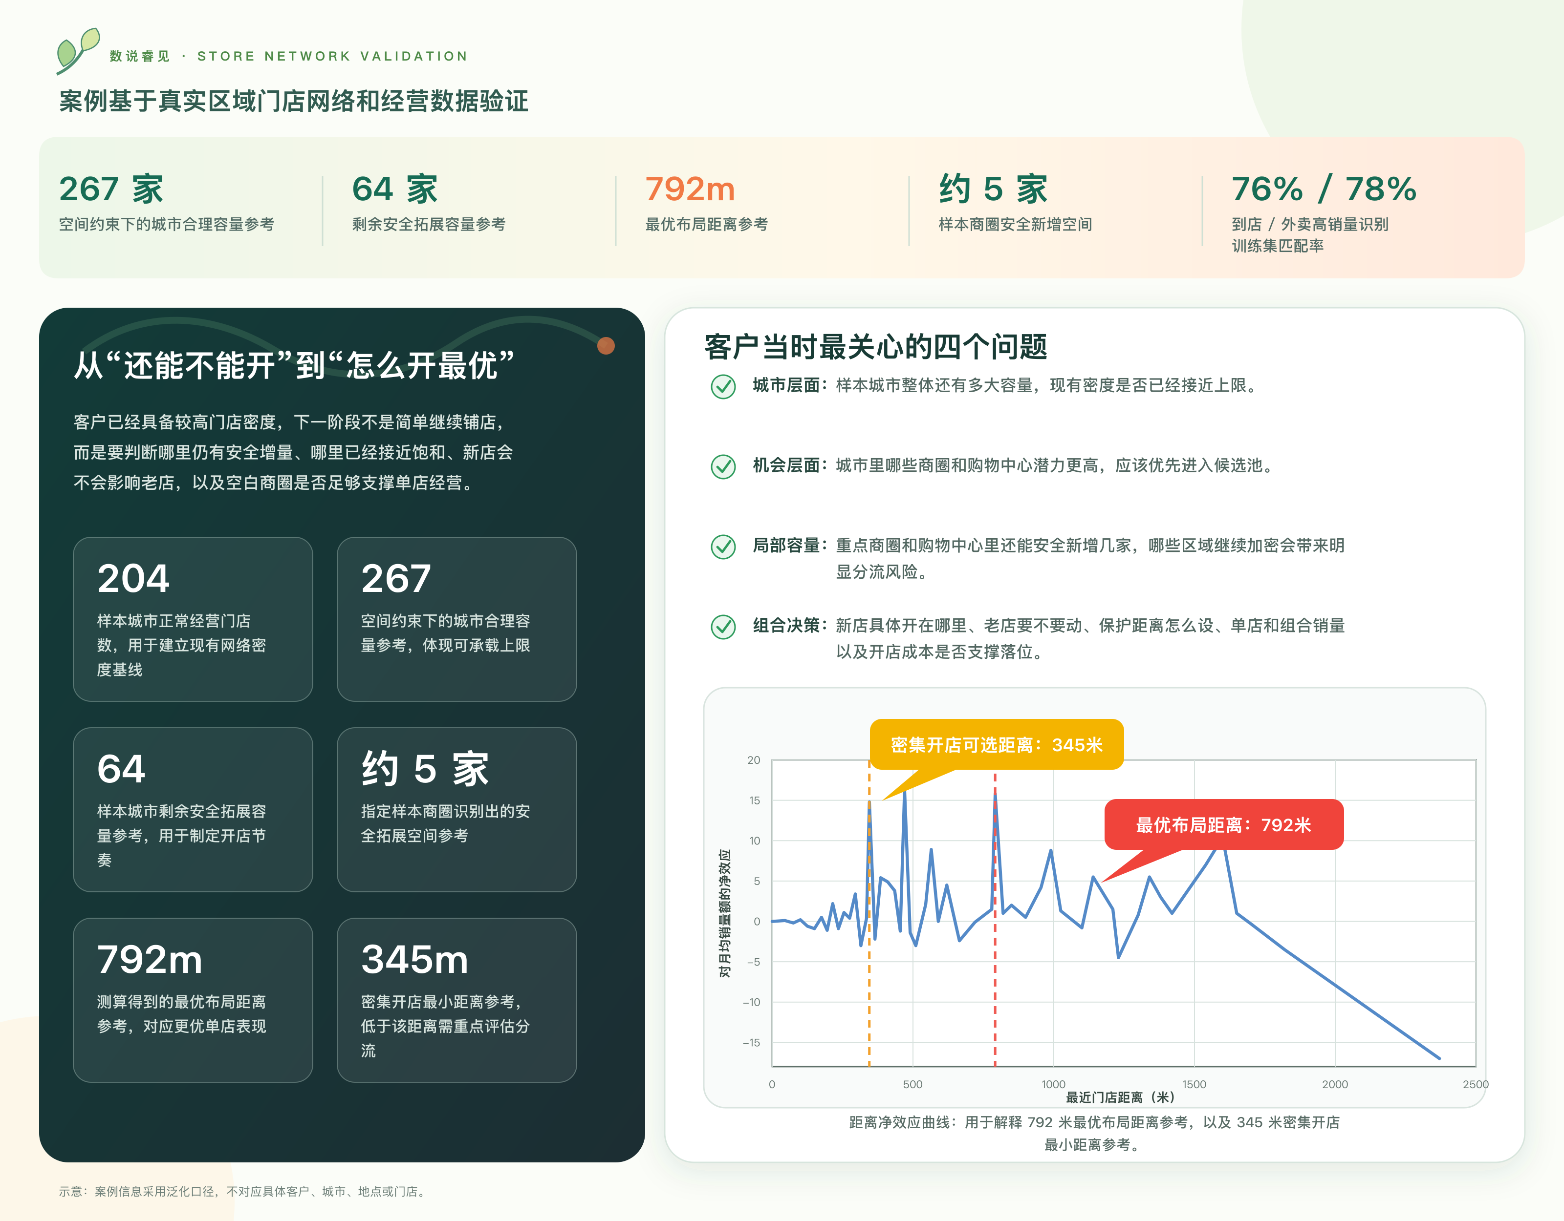Click the check icon beside 局部容量
Image resolution: width=1564 pixels, height=1221 pixels.
pyautogui.click(x=722, y=547)
